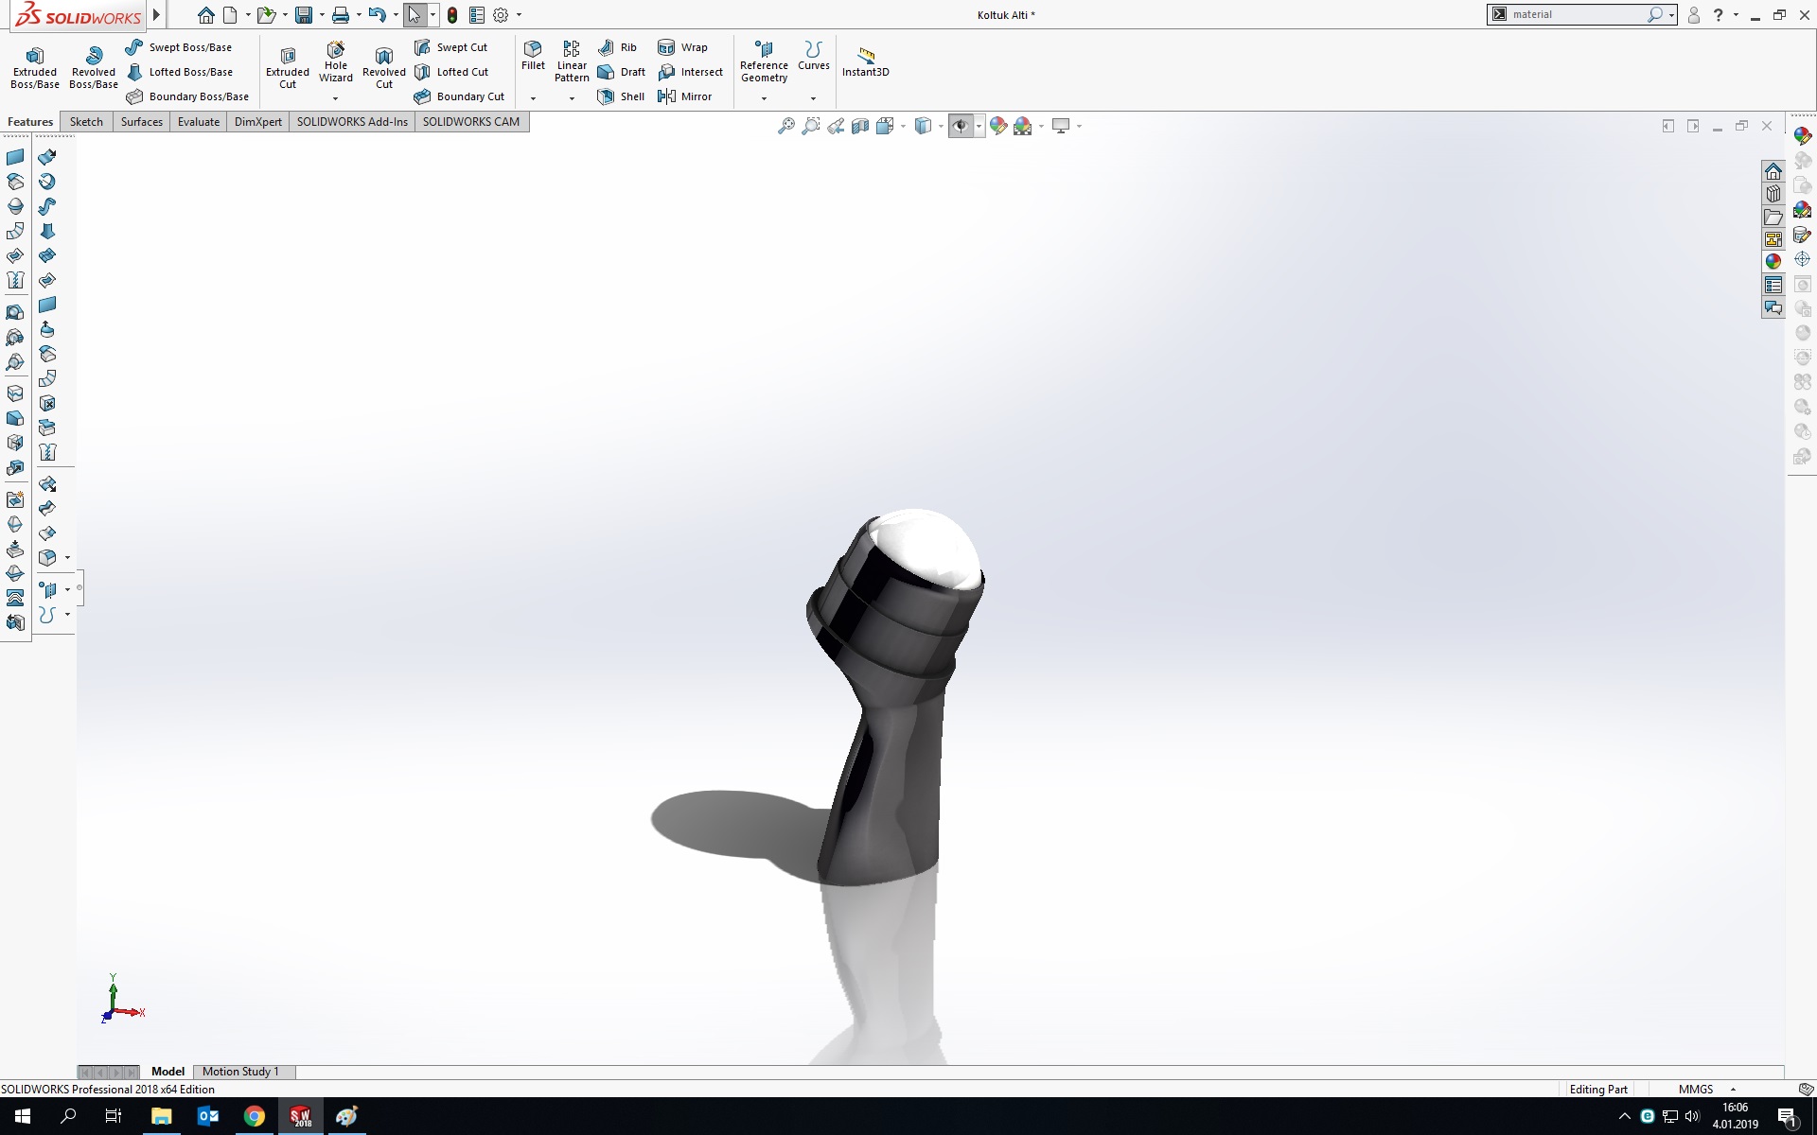Switch to the Sketch tab

pos(86,122)
